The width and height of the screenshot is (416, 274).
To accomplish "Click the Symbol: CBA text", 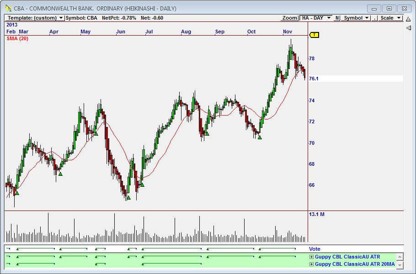I will 81,18.
